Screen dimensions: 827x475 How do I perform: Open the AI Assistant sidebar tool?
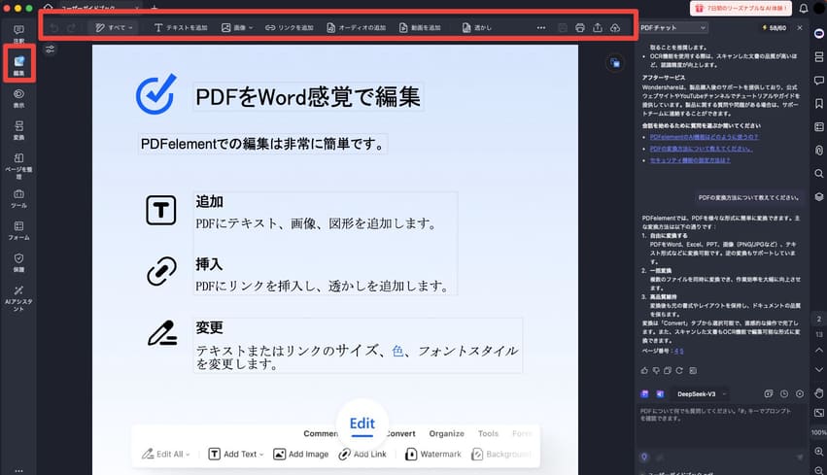[18, 298]
